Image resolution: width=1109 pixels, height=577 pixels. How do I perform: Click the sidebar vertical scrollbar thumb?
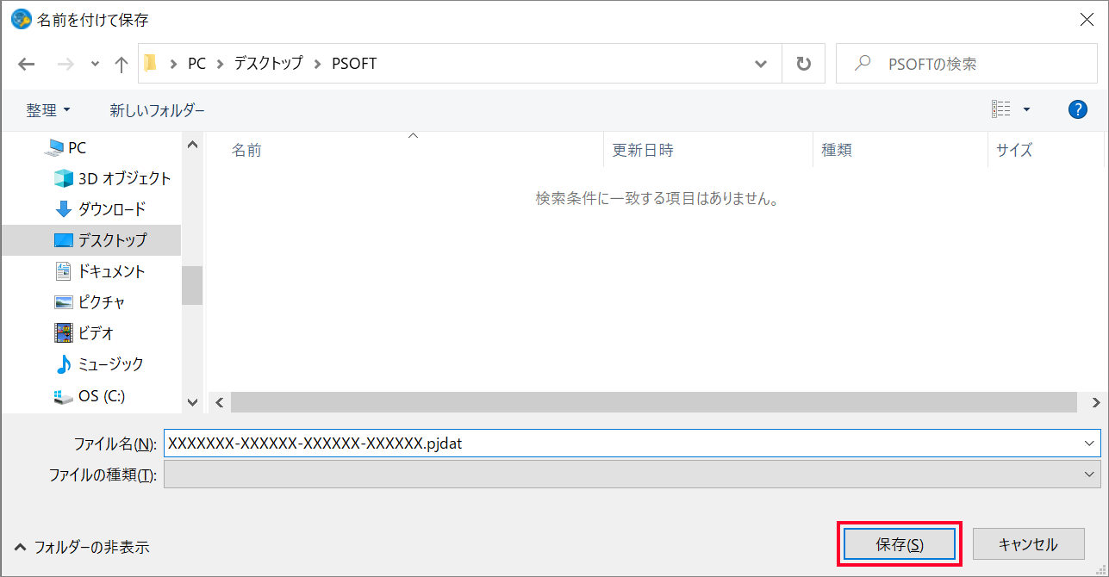[x=192, y=285]
